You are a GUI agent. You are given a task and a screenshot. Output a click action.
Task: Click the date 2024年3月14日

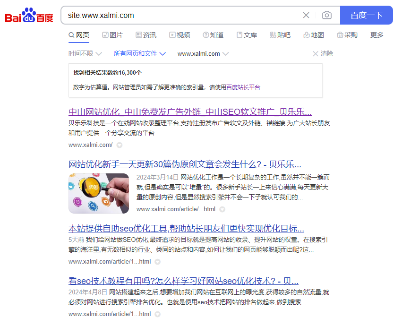coord(157,177)
